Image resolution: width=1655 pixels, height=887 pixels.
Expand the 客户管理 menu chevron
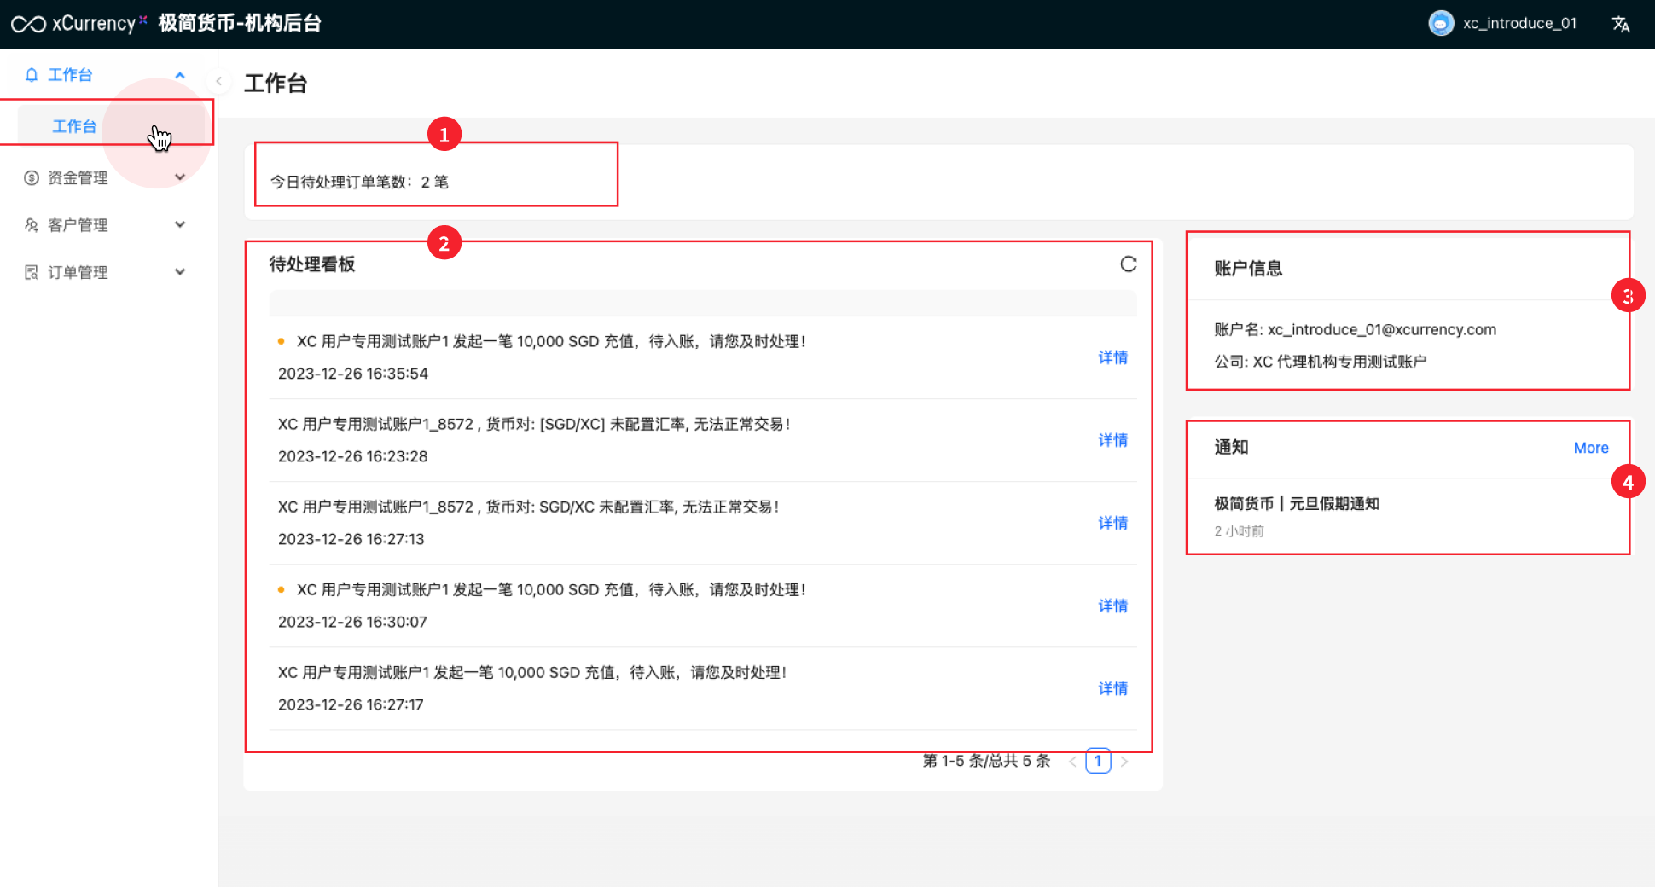point(180,225)
